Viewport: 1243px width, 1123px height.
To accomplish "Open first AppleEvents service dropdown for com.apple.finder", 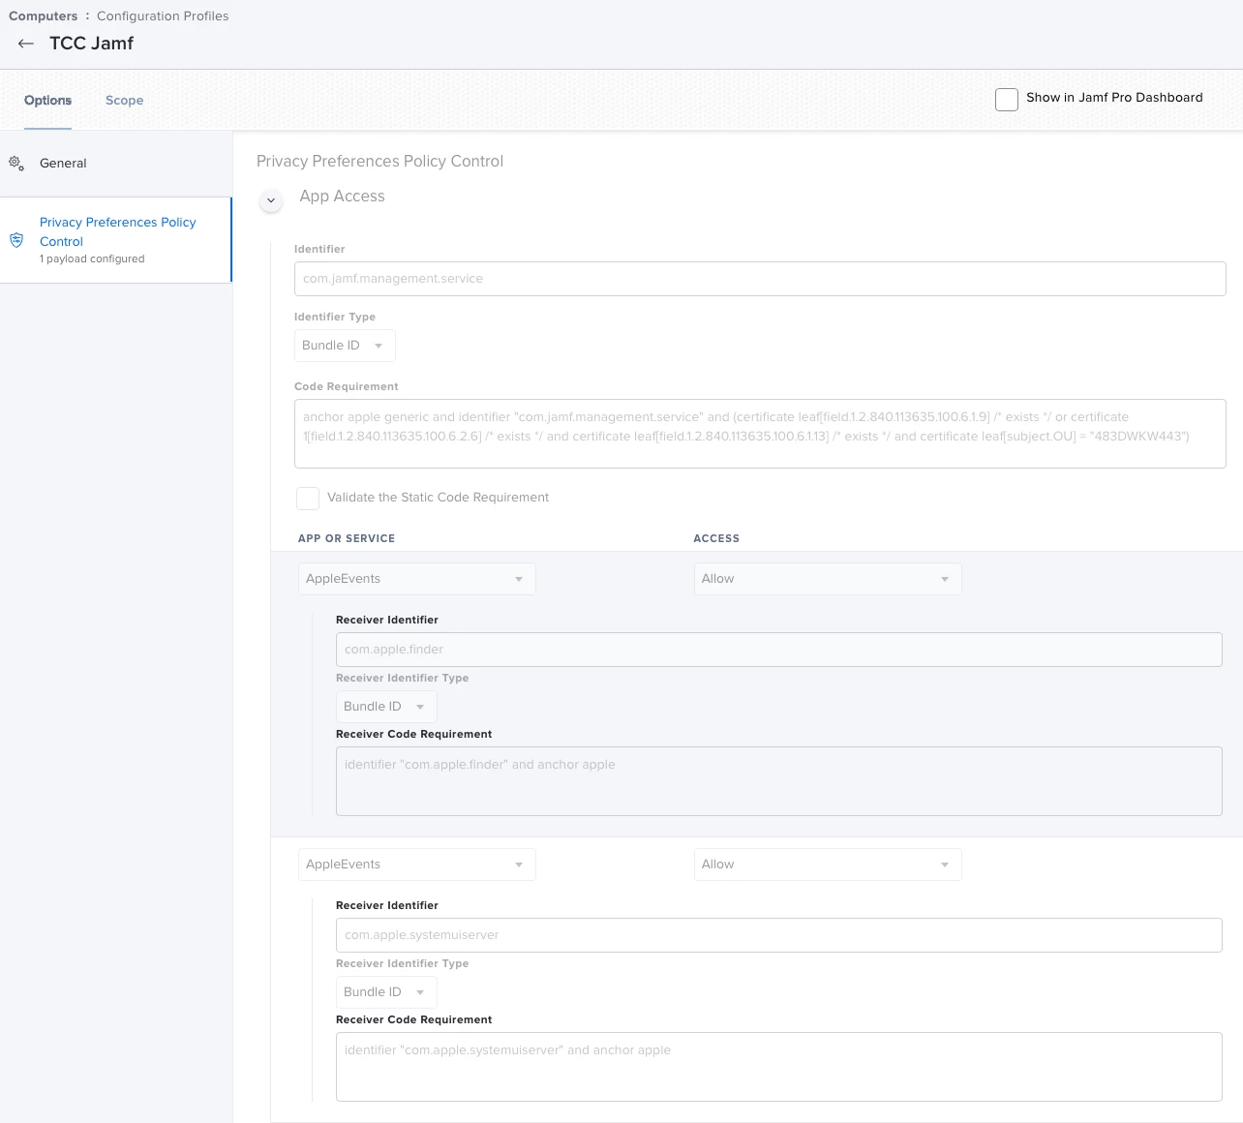I will pyautogui.click(x=416, y=579).
